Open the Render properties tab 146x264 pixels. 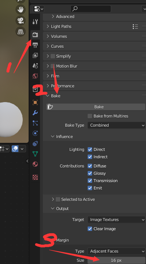coord(35,35)
